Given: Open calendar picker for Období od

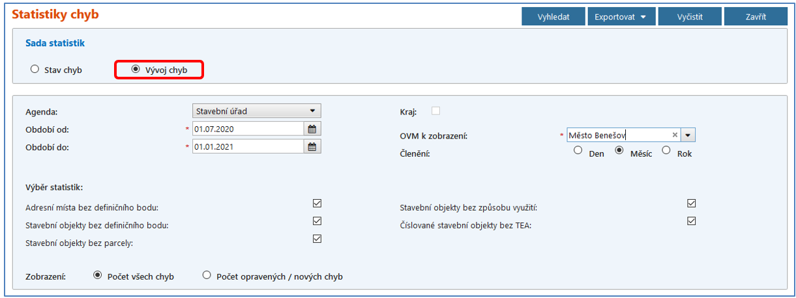Looking at the screenshot, I should coord(312,129).
